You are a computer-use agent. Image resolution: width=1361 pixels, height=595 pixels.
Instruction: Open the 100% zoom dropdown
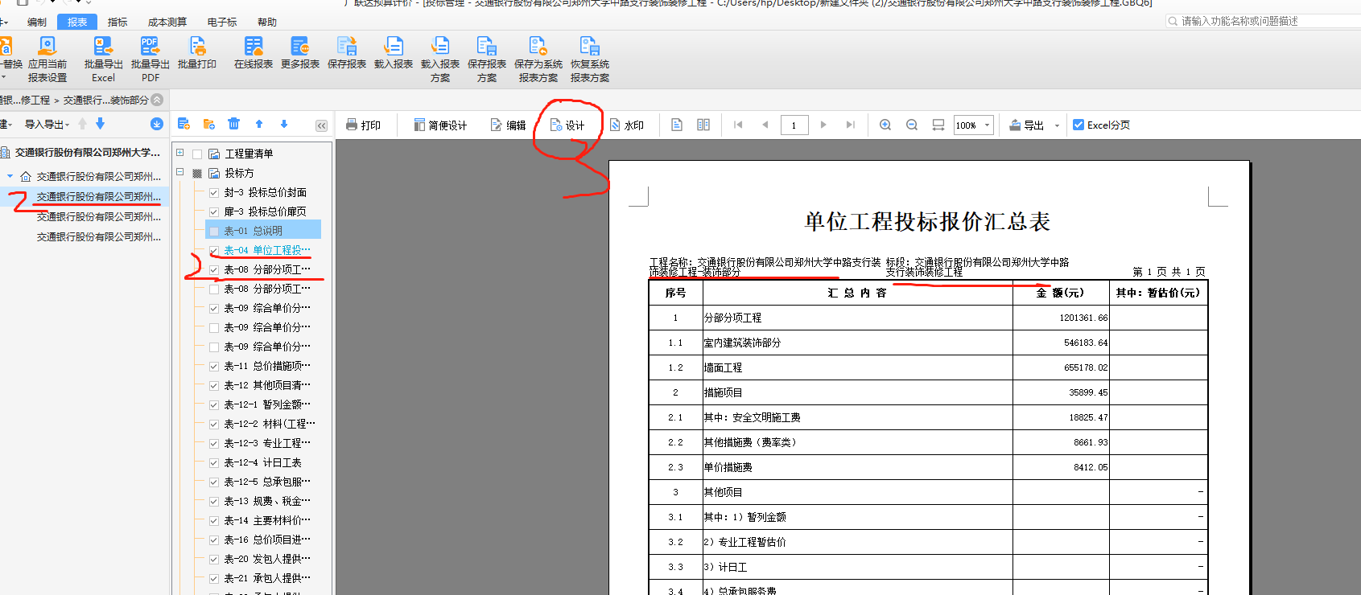[x=987, y=125]
